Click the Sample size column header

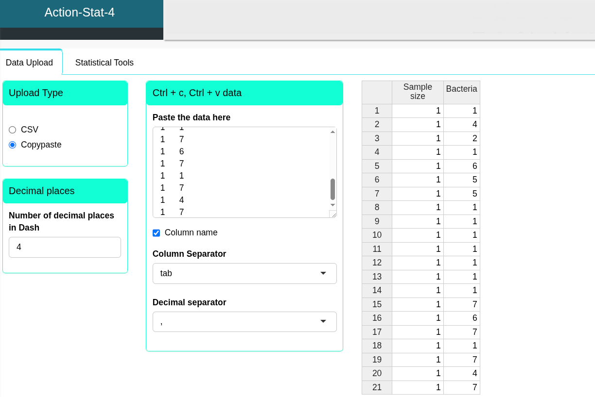(x=418, y=92)
